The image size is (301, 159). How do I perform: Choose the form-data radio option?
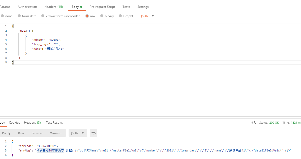[x=19, y=16]
